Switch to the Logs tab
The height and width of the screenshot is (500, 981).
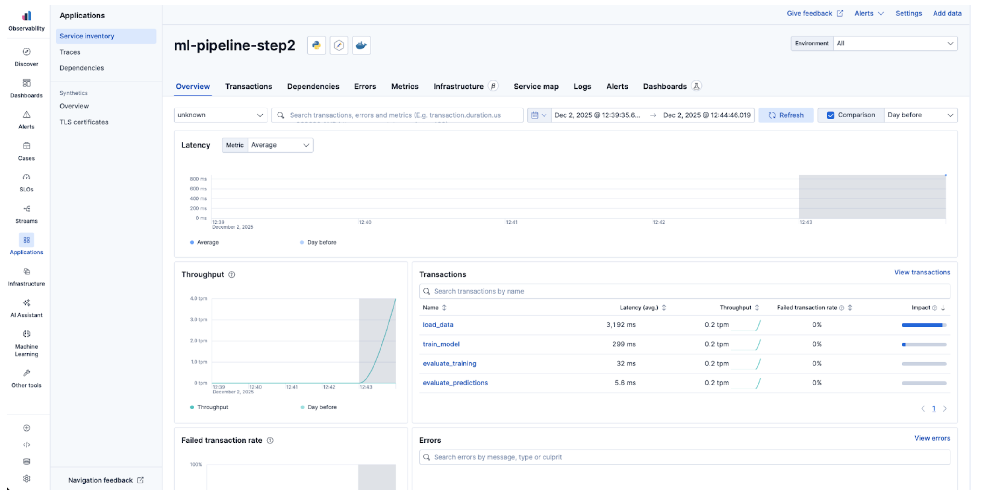[x=582, y=87]
